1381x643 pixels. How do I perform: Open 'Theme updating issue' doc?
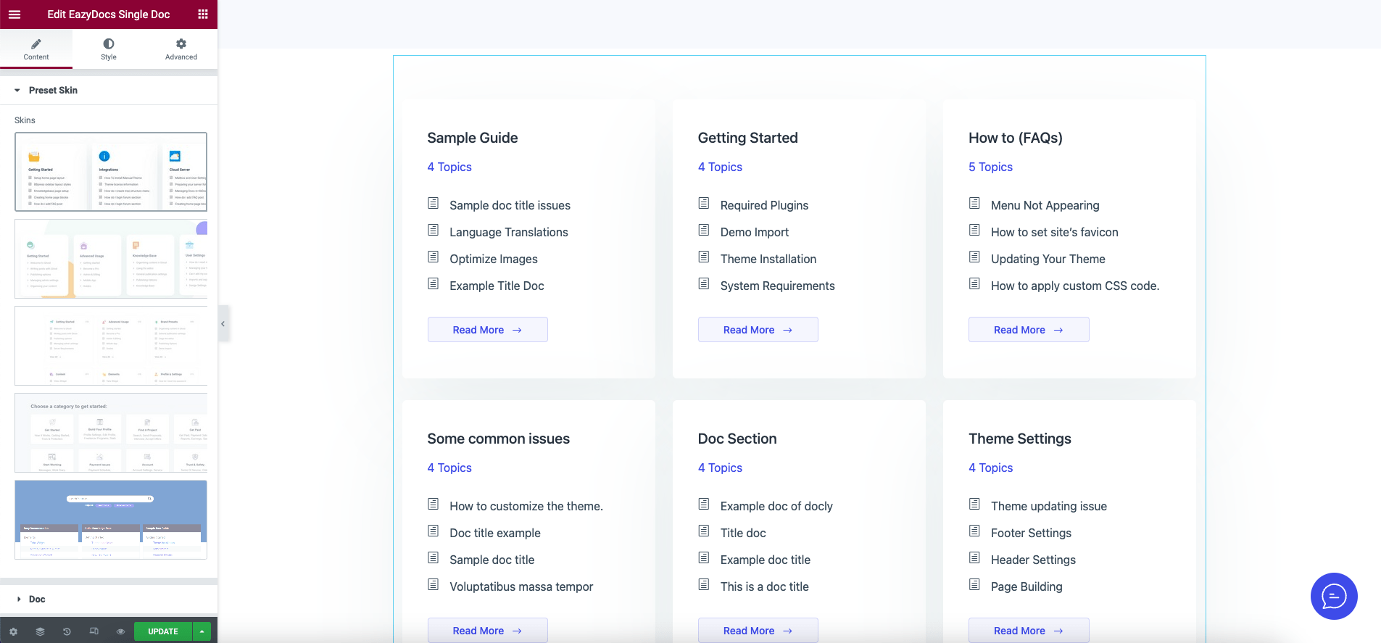[1049, 506]
